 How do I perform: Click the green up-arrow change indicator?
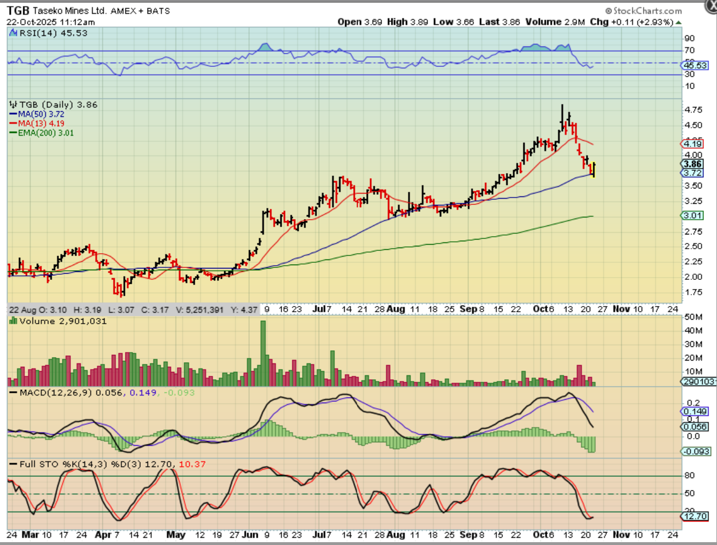click(x=679, y=22)
